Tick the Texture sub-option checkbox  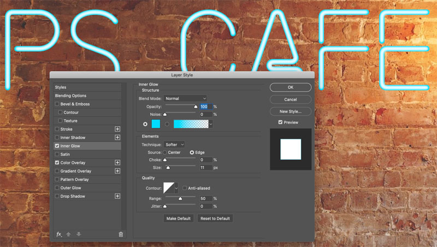point(60,121)
